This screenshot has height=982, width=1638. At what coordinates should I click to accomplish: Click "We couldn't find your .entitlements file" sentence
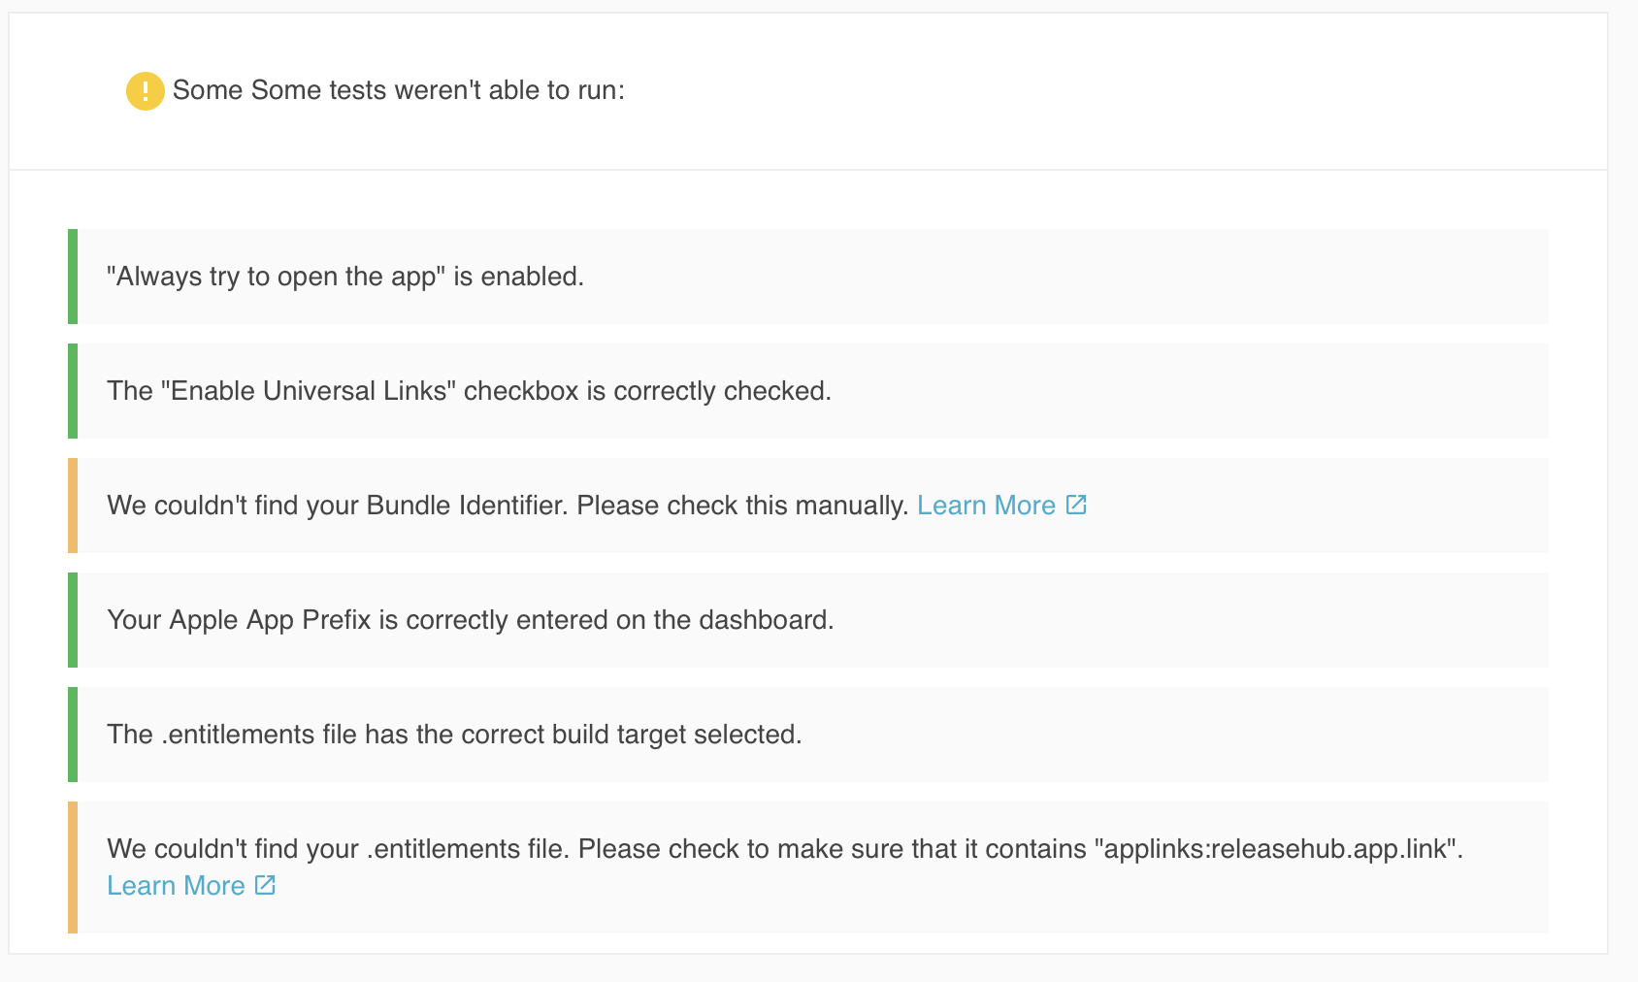[340, 849]
